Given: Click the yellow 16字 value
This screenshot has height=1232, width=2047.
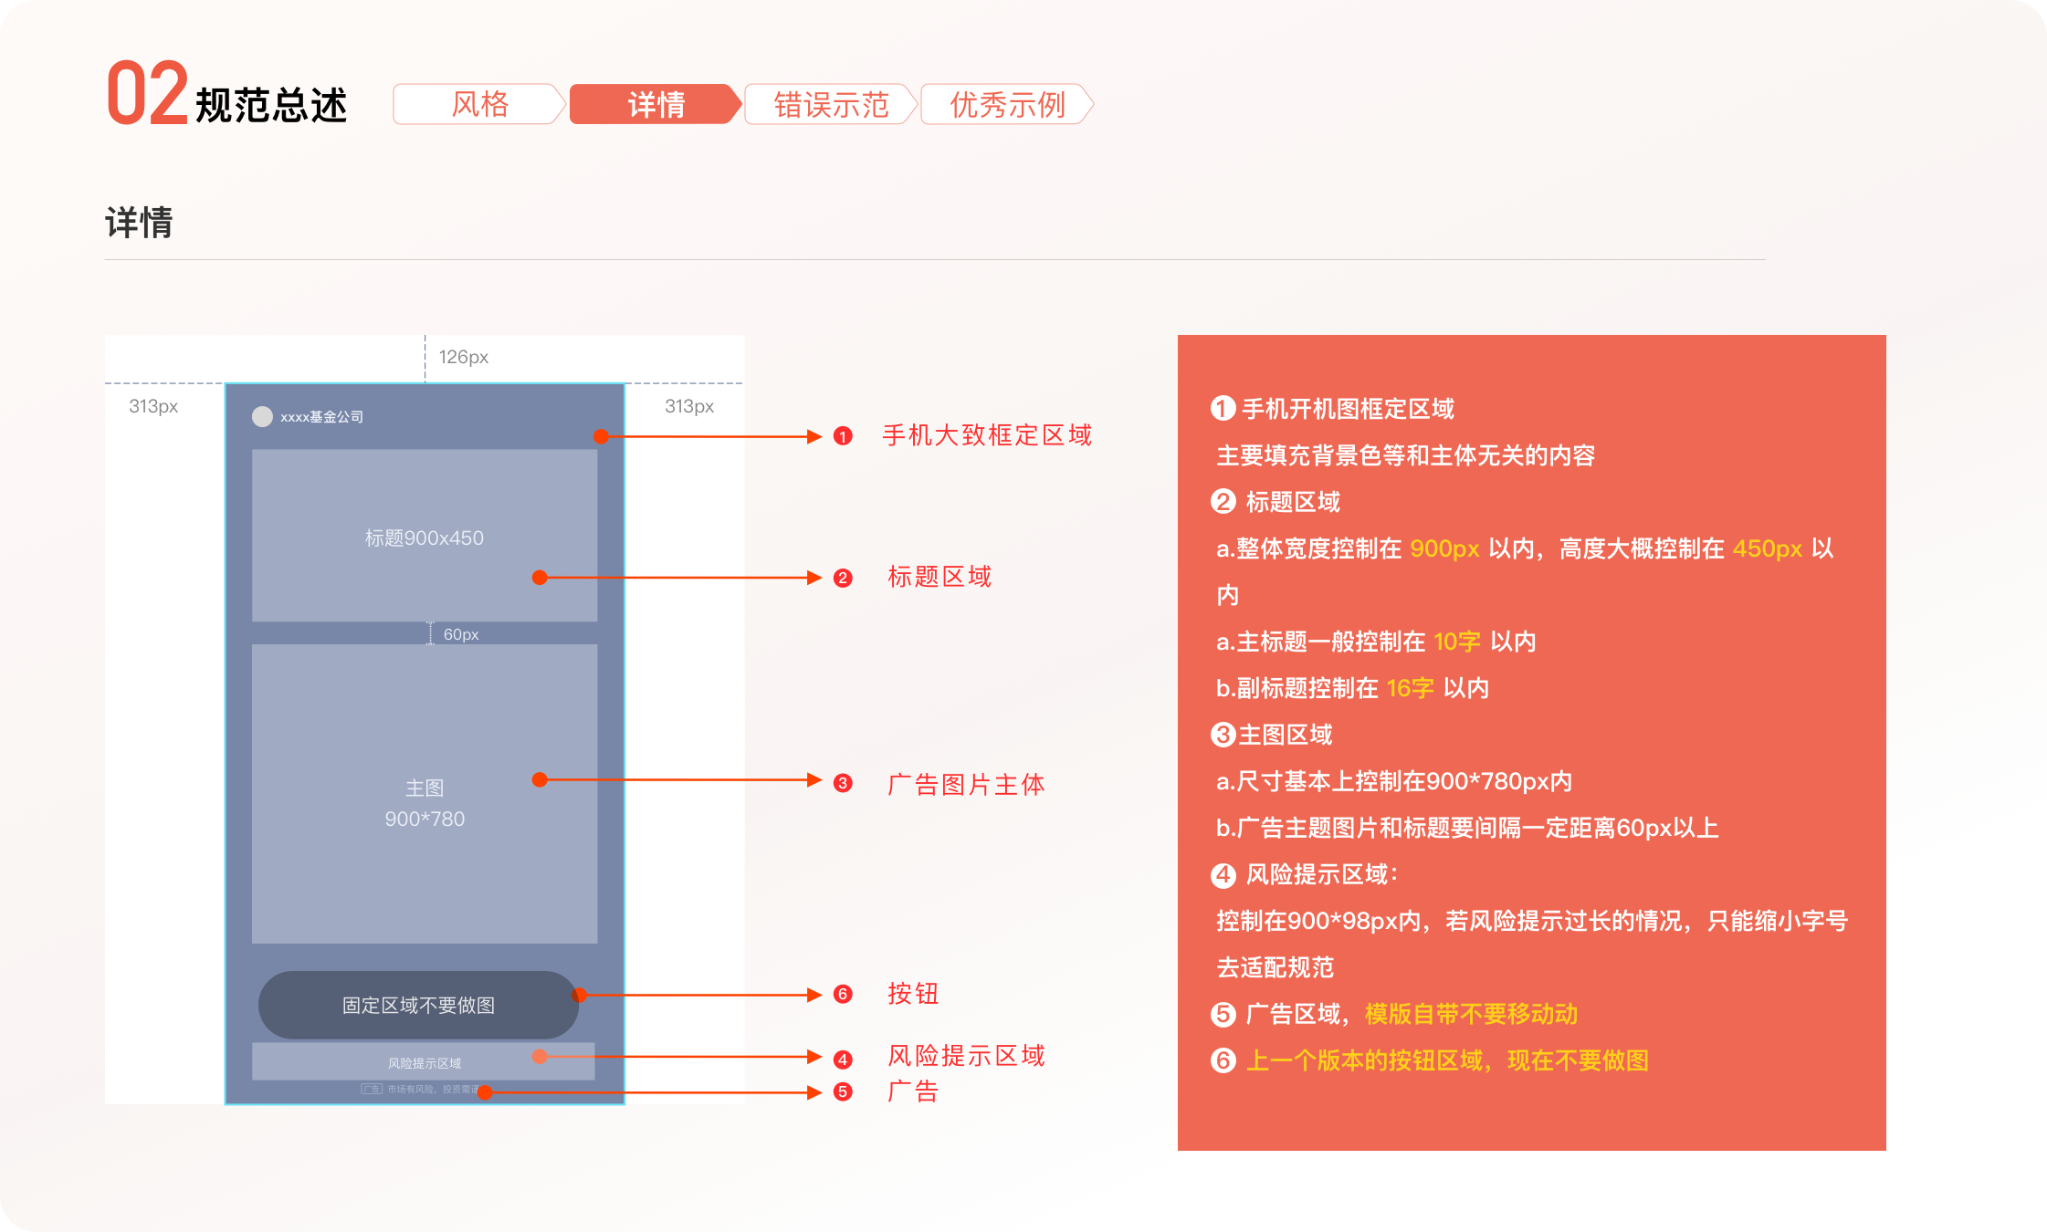Looking at the screenshot, I should (1410, 688).
